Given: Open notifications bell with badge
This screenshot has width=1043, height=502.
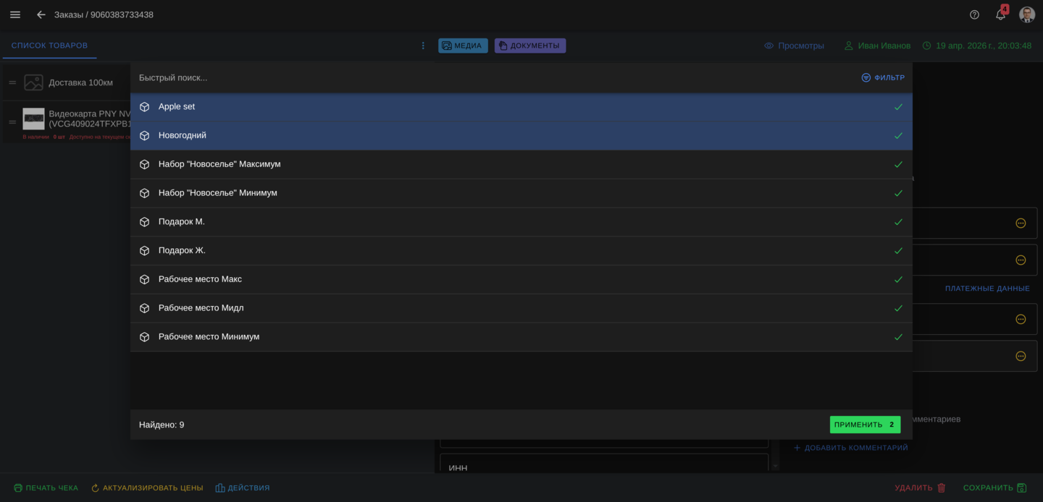Looking at the screenshot, I should coord(1000,14).
